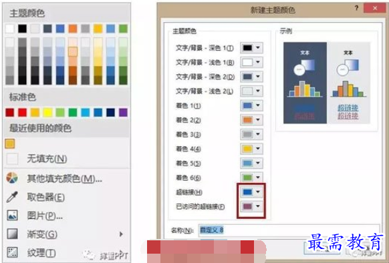Open dropdown for 文字/背景 - 深色 2

click(251, 77)
